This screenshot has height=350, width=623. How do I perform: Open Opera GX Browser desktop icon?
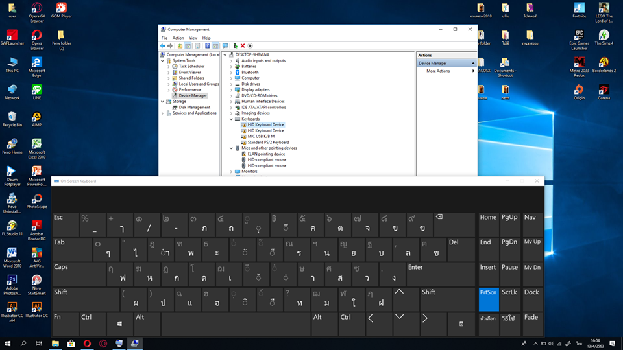[x=36, y=12]
